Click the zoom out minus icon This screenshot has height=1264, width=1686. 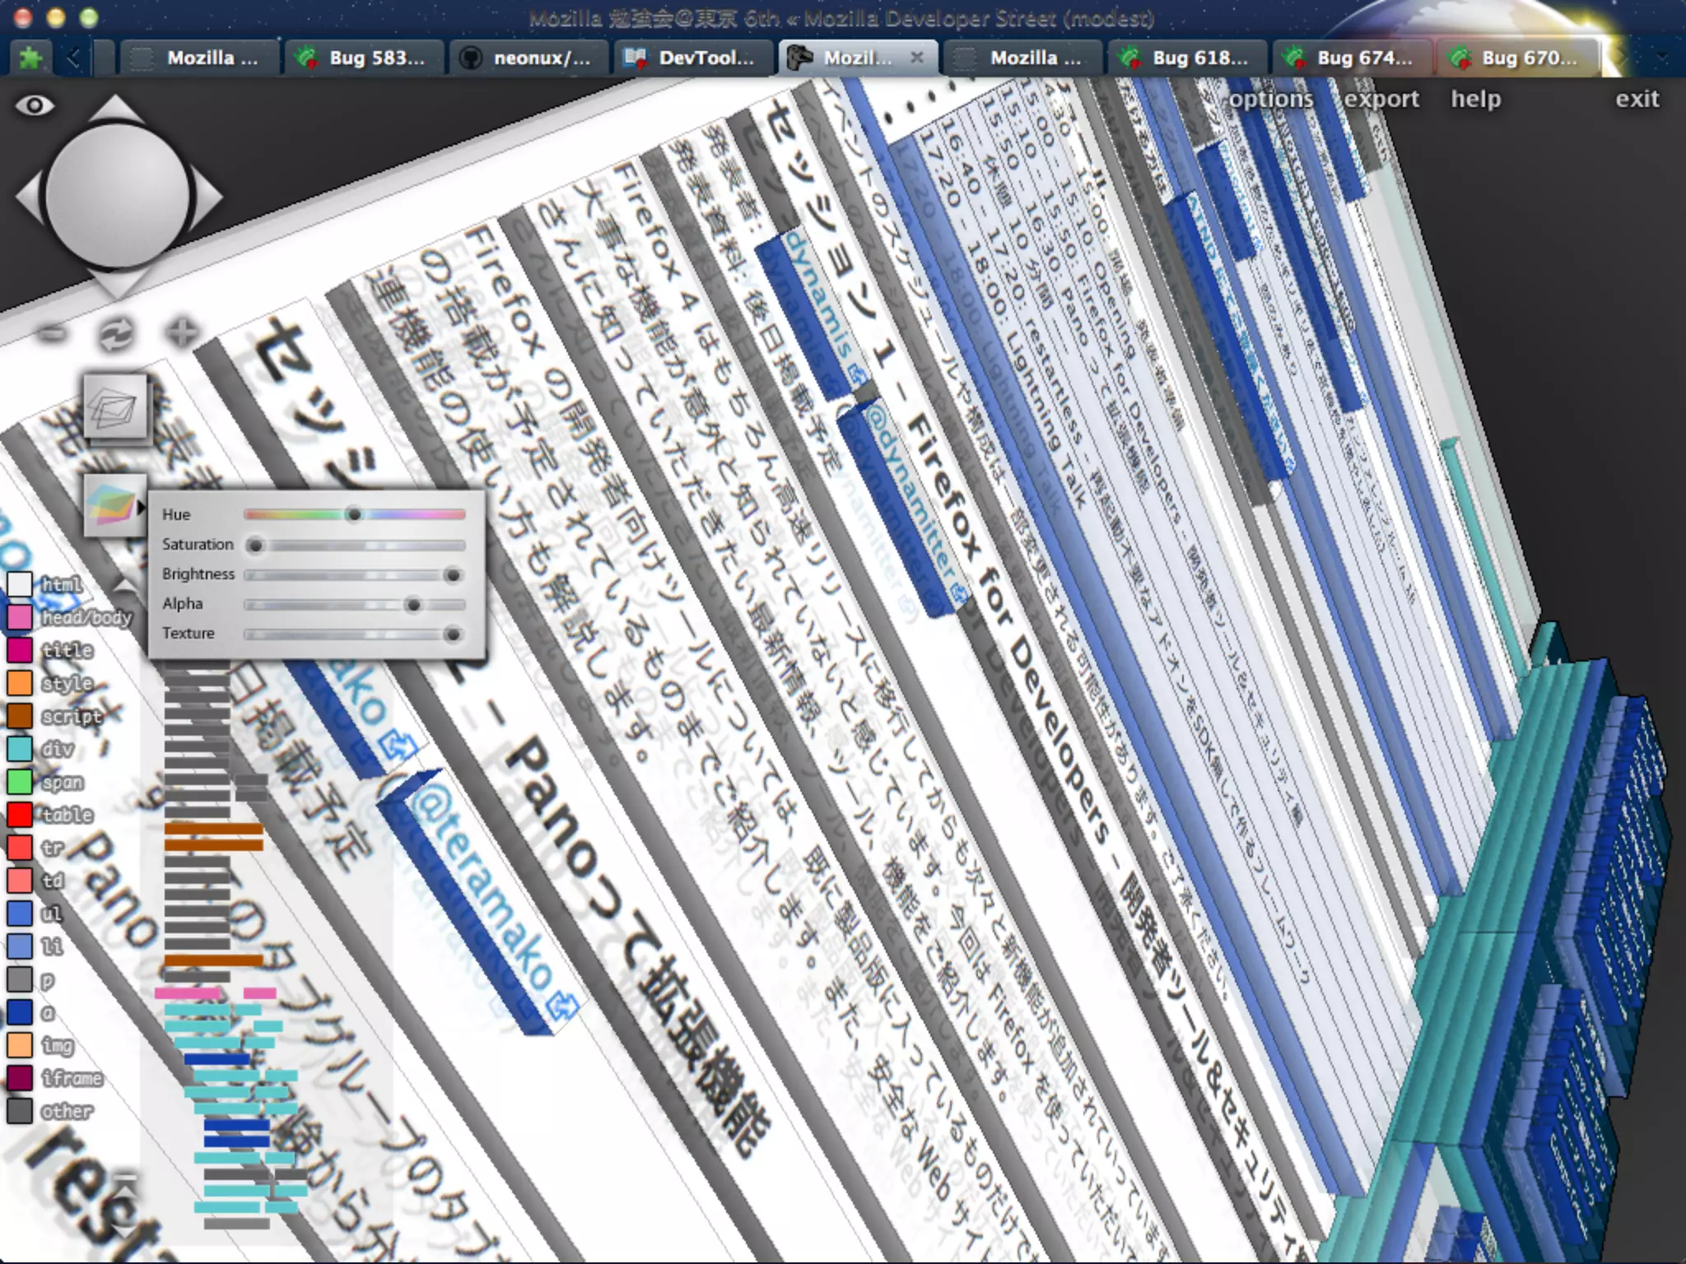pyautogui.click(x=53, y=333)
